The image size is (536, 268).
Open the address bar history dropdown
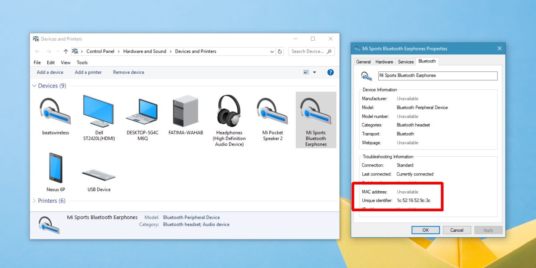(x=272, y=51)
